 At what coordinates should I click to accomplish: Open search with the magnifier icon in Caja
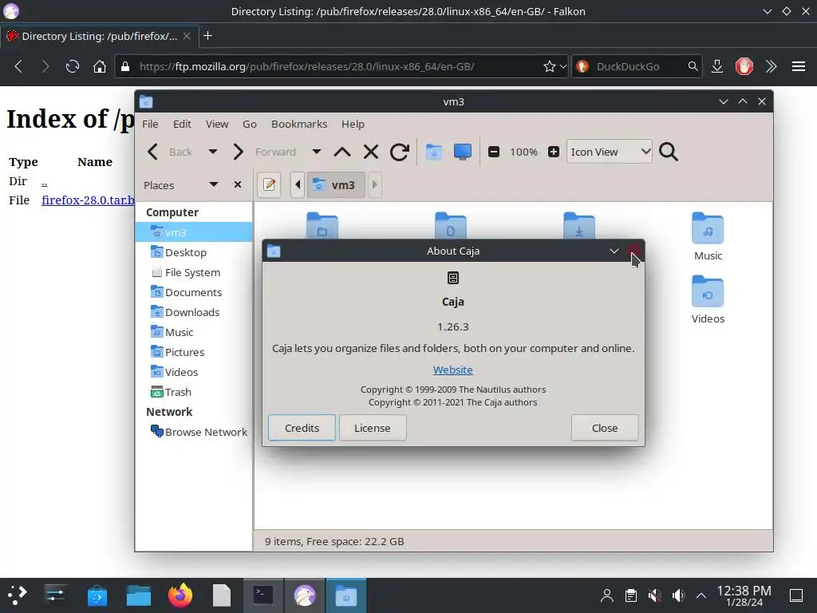tap(668, 152)
